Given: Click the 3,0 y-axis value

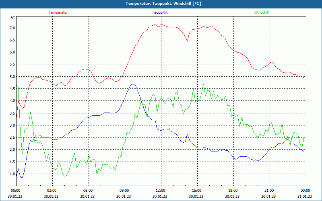Looking at the screenshot, I should 12,125.
